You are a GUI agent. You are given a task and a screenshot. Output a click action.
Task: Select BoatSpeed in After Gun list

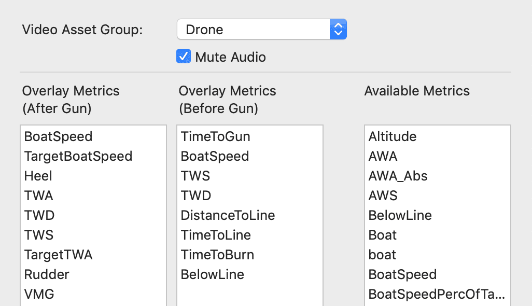[x=93, y=136]
